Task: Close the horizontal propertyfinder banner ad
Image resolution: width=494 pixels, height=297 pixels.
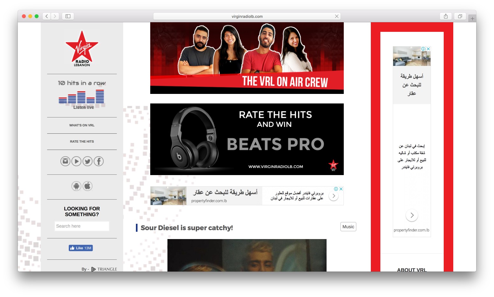Action: [341, 189]
